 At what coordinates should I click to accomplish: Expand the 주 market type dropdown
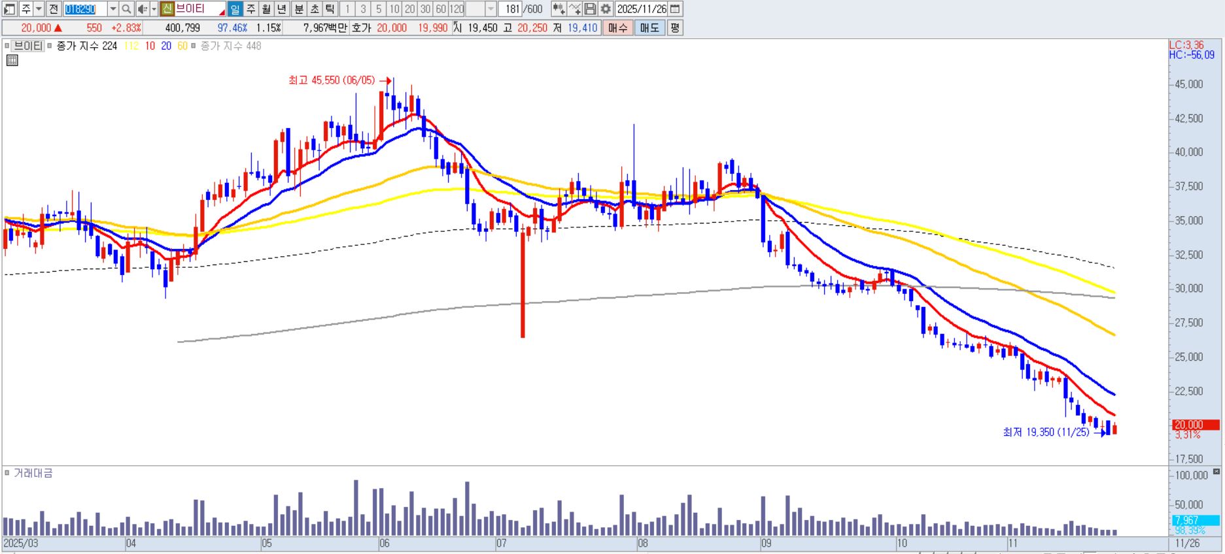[x=39, y=9]
